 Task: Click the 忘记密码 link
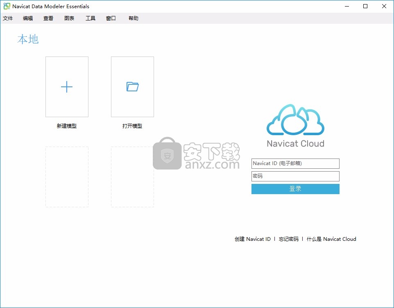click(289, 239)
